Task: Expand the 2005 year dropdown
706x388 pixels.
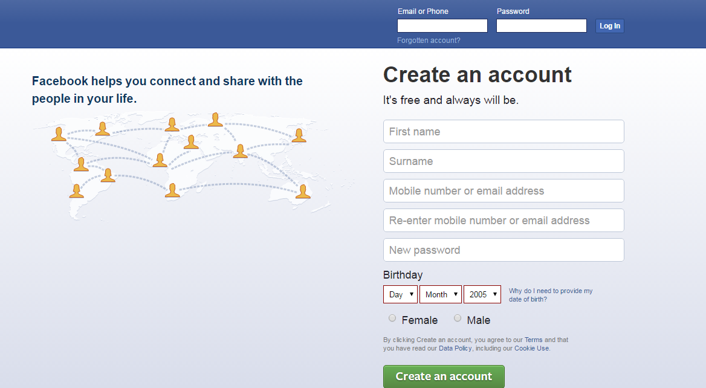Action: pos(482,294)
